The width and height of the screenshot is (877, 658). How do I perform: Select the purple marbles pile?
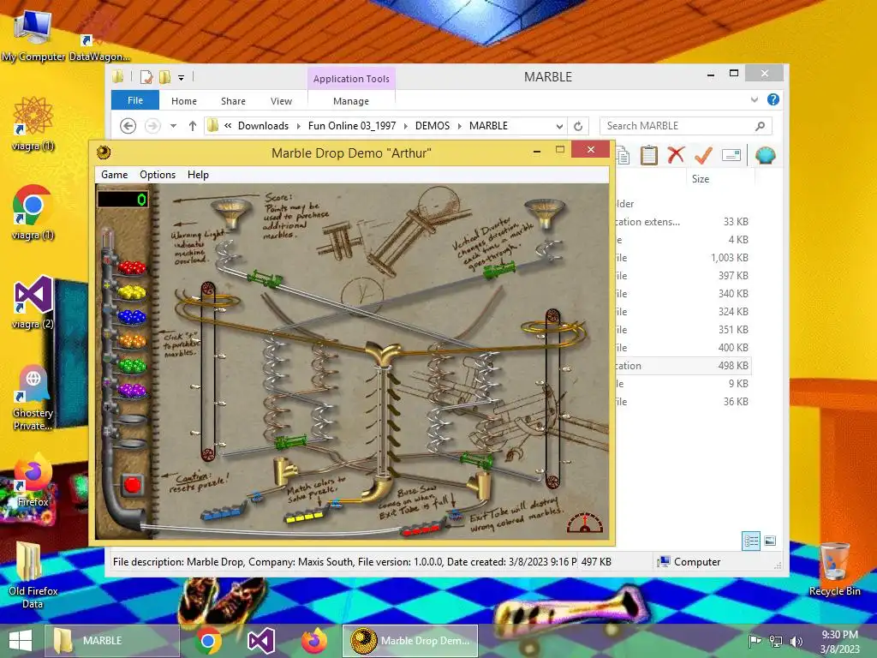[x=132, y=390]
